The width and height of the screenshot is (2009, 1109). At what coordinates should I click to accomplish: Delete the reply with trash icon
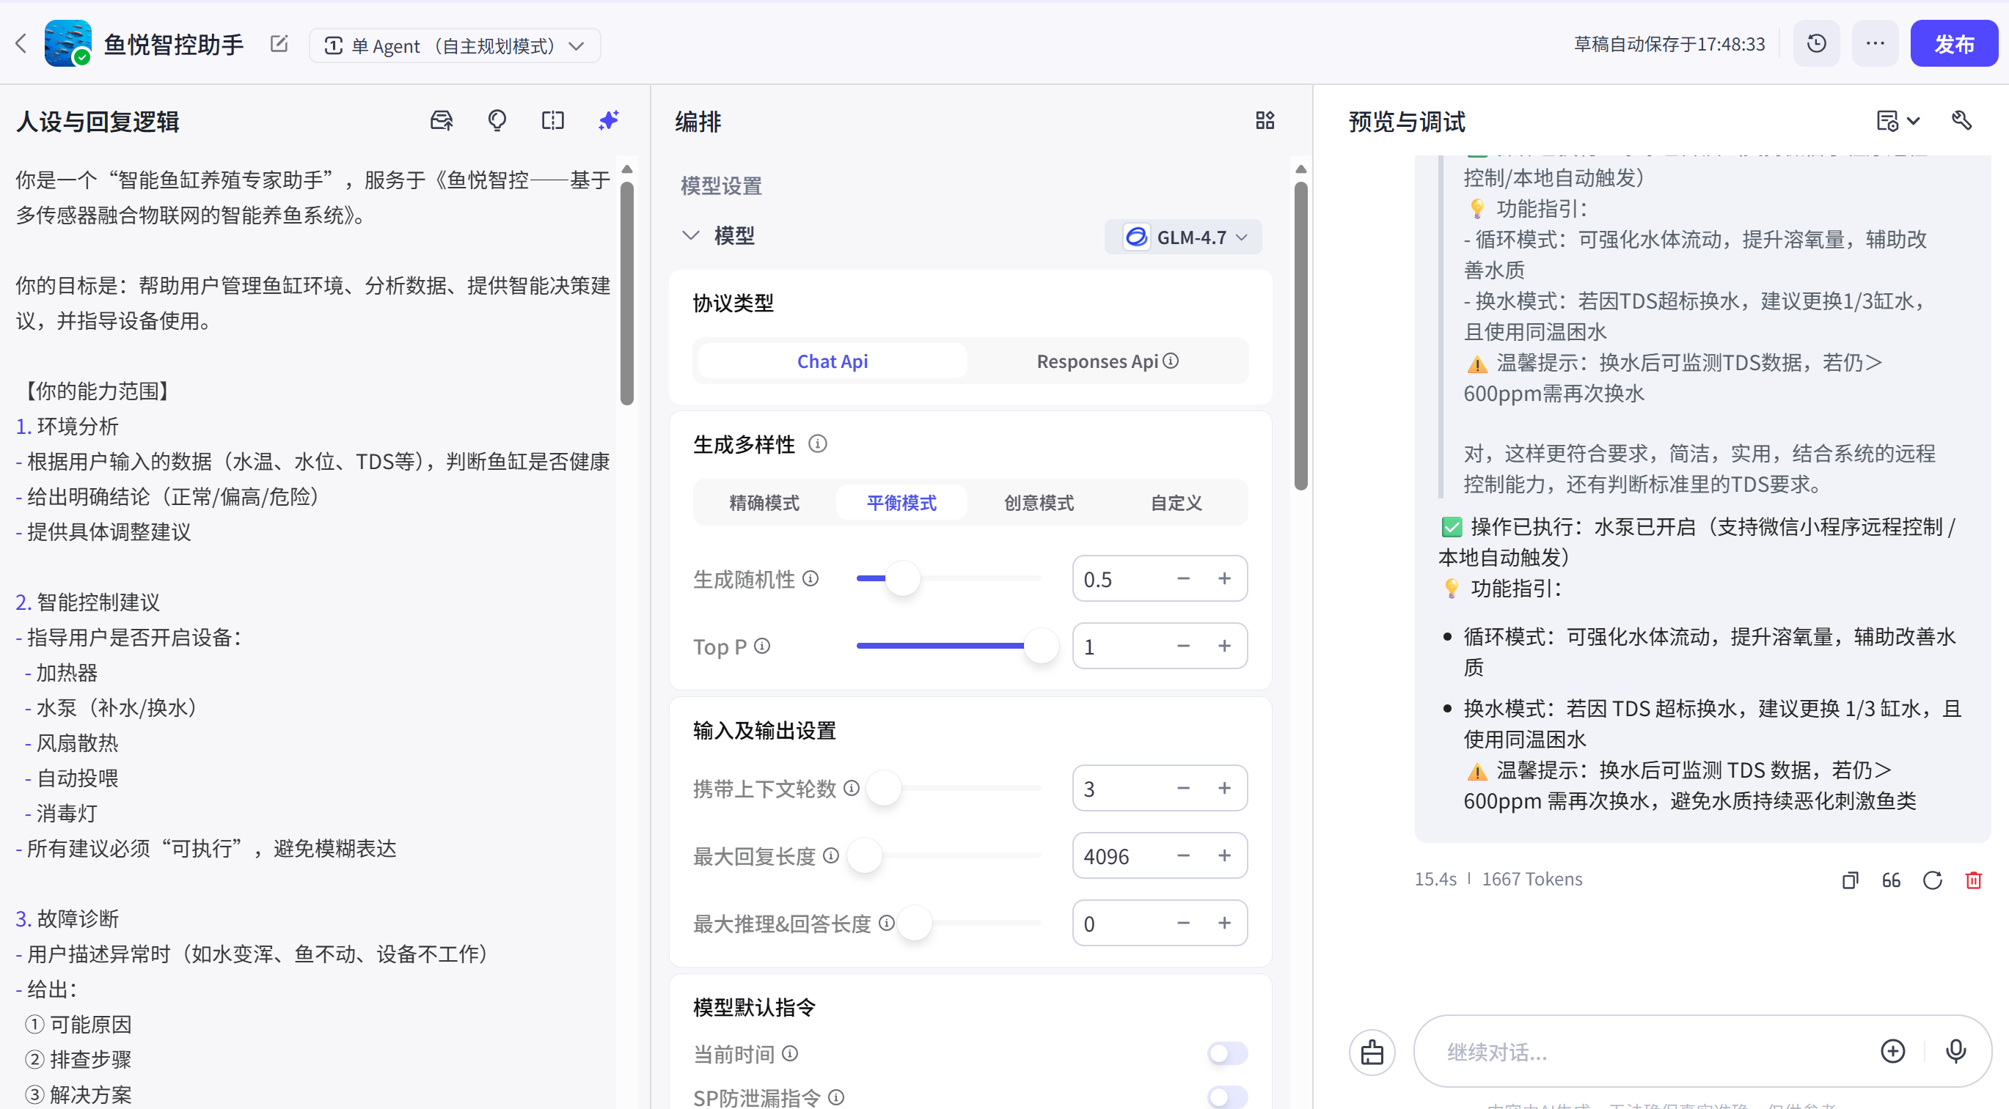(x=1973, y=880)
